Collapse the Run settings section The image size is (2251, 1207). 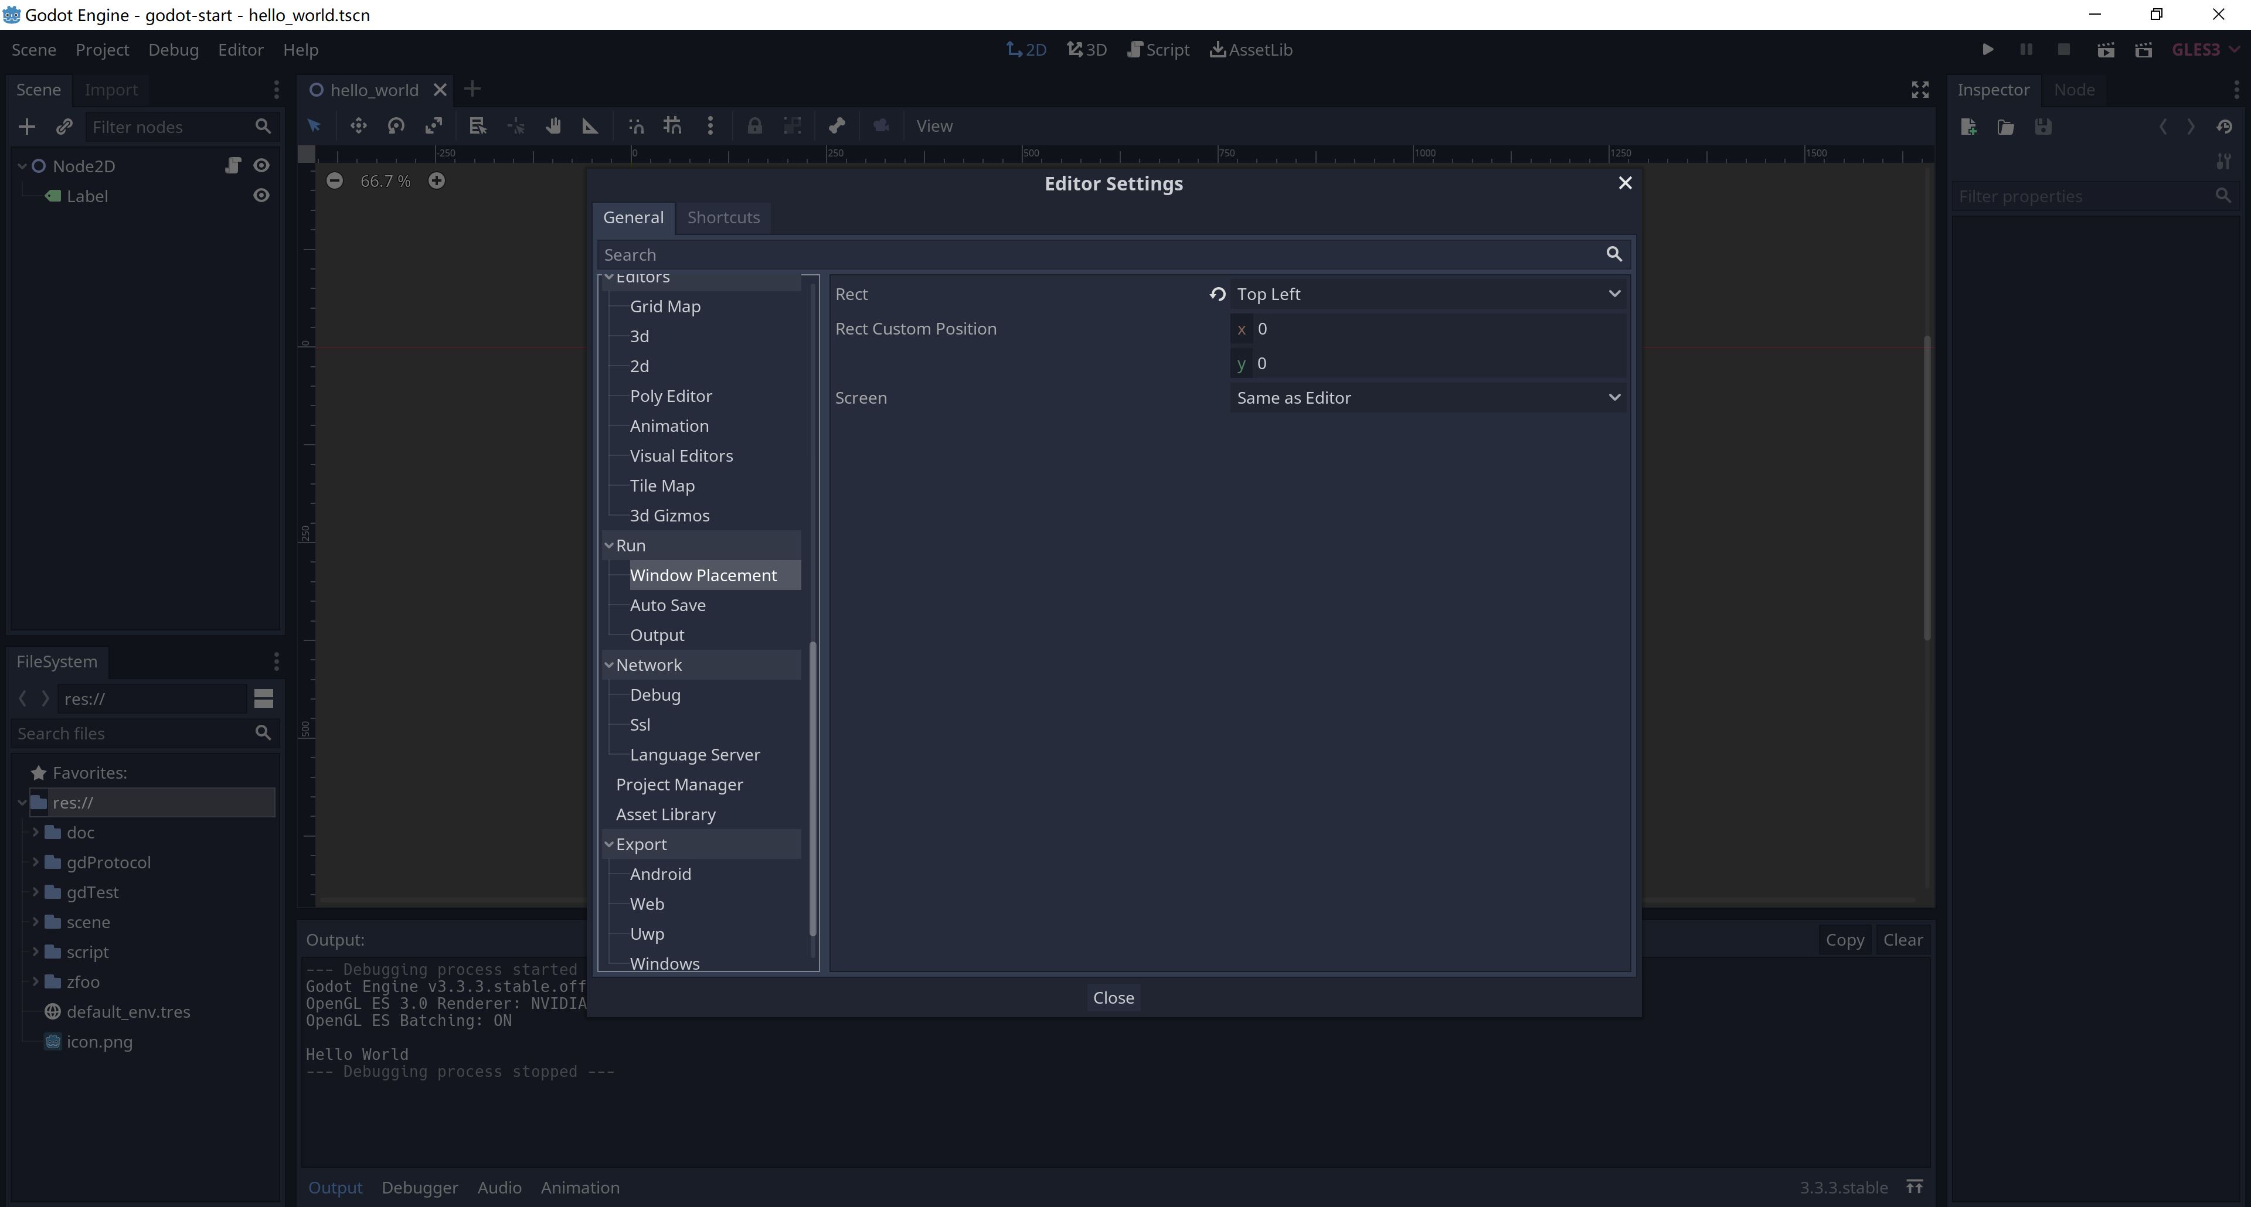point(609,545)
